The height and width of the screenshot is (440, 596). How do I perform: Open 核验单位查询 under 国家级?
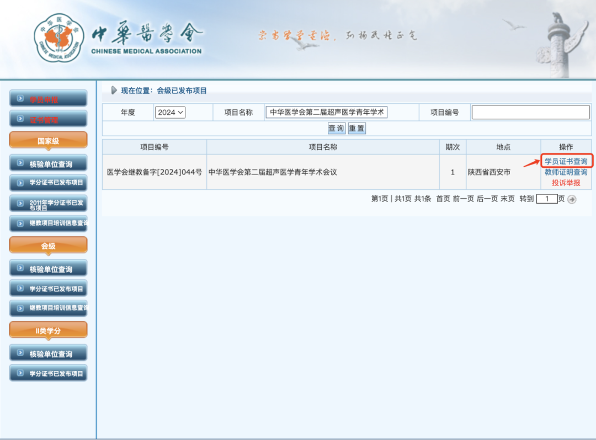tap(48, 163)
